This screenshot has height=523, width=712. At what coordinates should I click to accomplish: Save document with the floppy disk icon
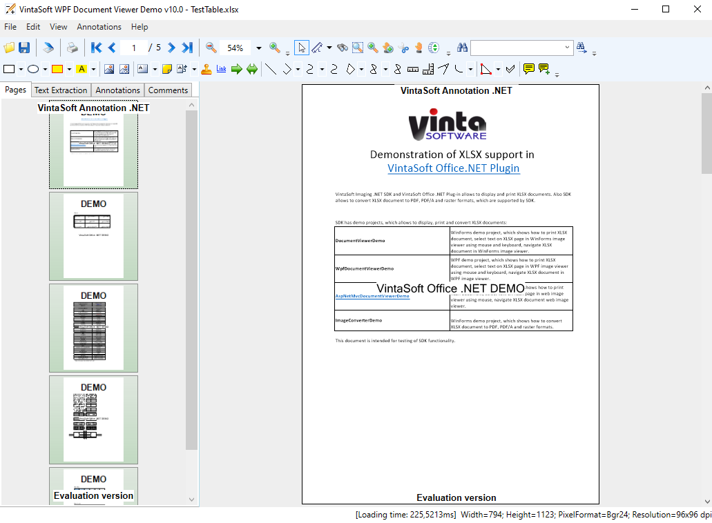pos(24,48)
